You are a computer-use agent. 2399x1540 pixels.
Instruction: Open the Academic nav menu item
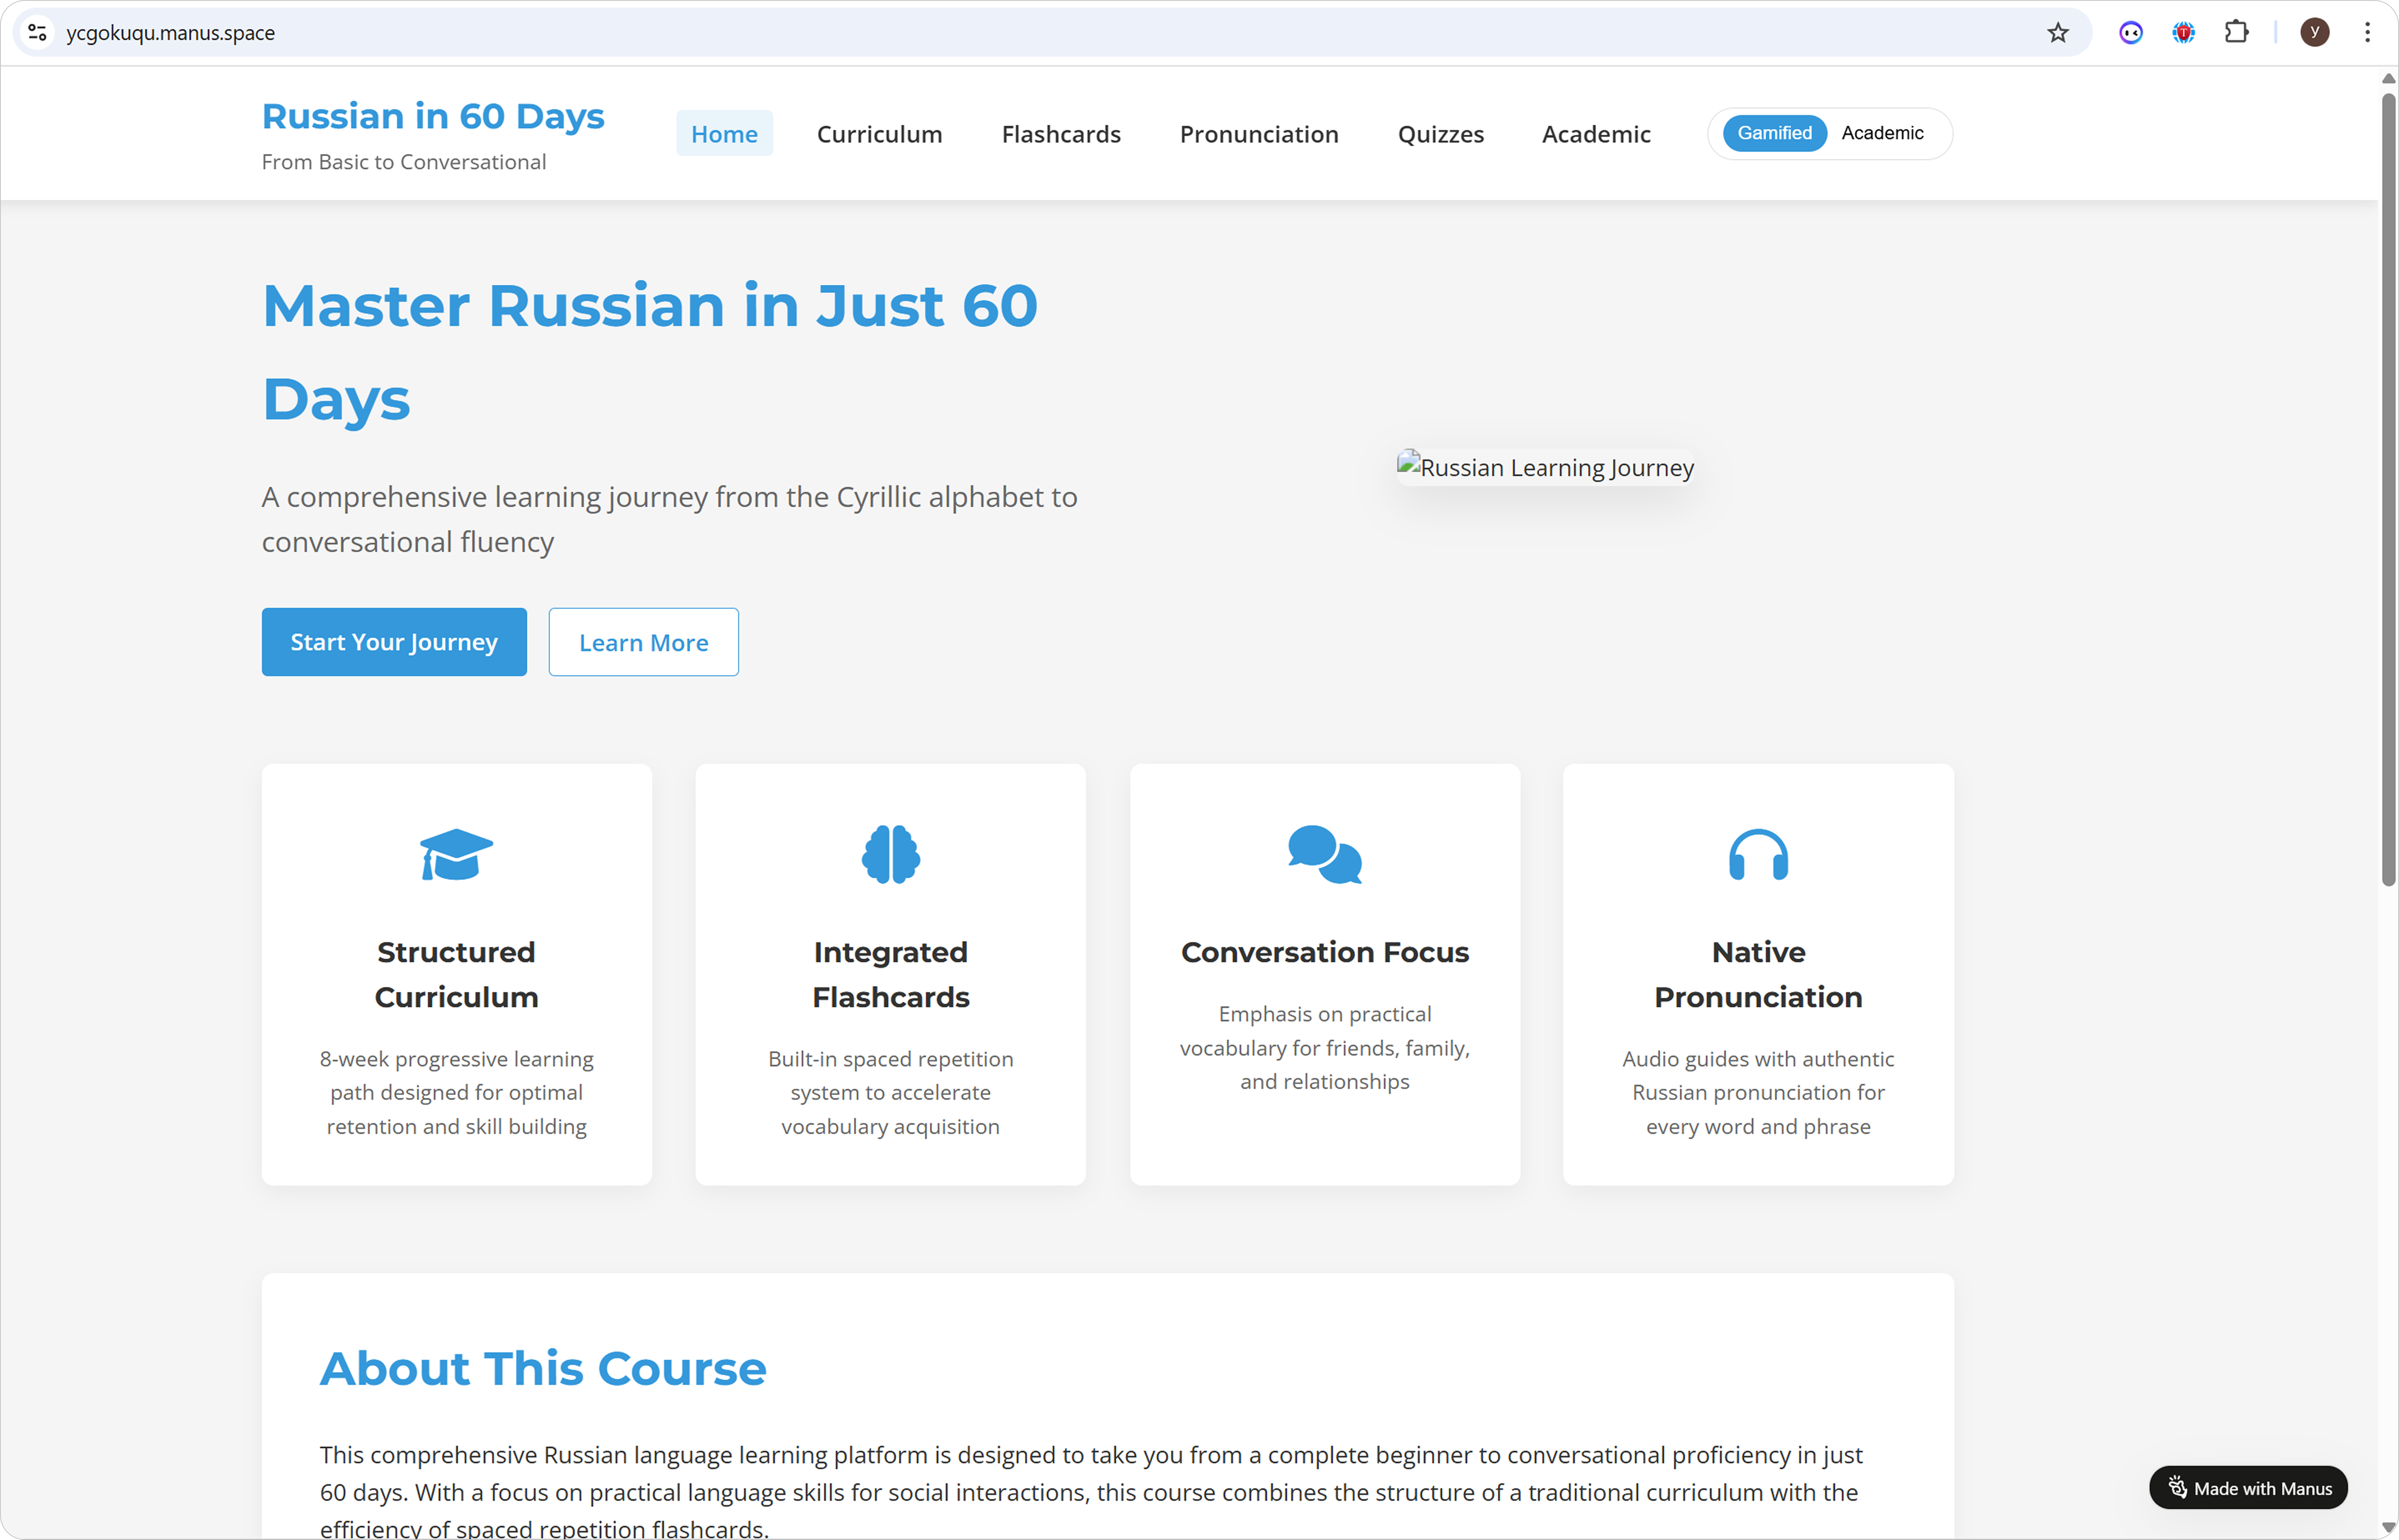[x=1596, y=133]
